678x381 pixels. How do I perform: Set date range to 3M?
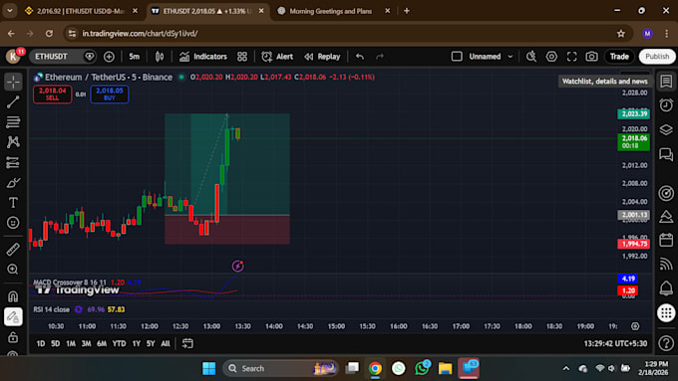point(86,343)
